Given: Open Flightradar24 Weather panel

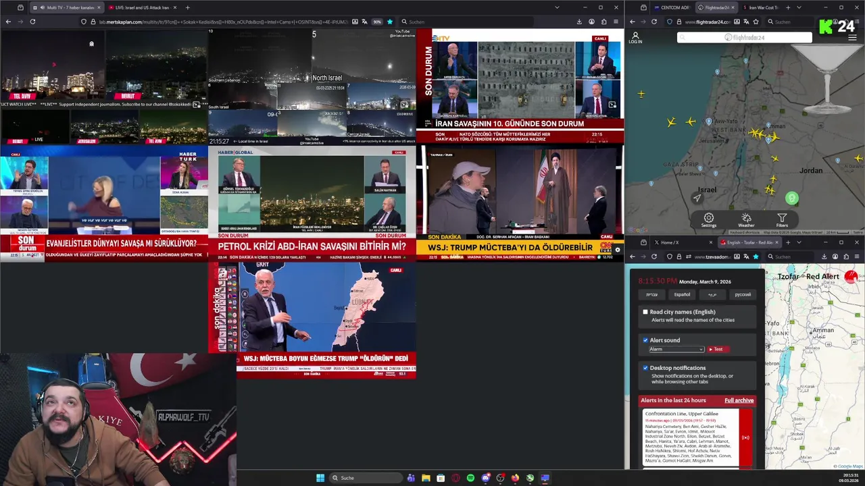Looking at the screenshot, I should point(746,220).
